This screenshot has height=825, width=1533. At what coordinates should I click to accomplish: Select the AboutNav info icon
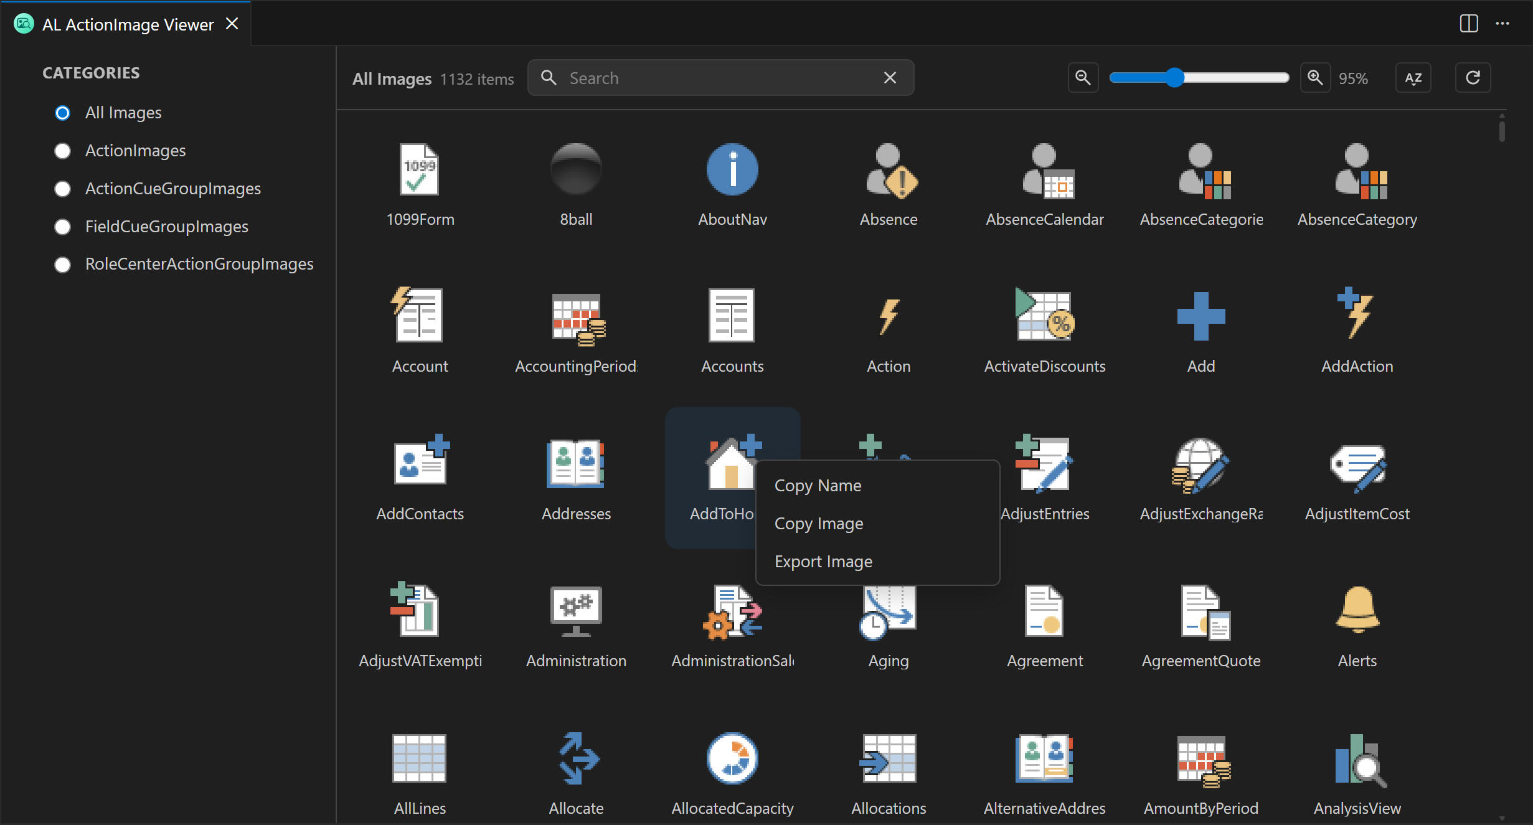tap(732, 169)
